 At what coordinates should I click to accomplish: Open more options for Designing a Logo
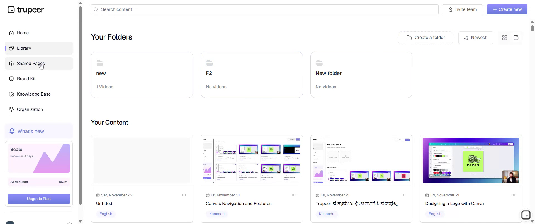513,195
